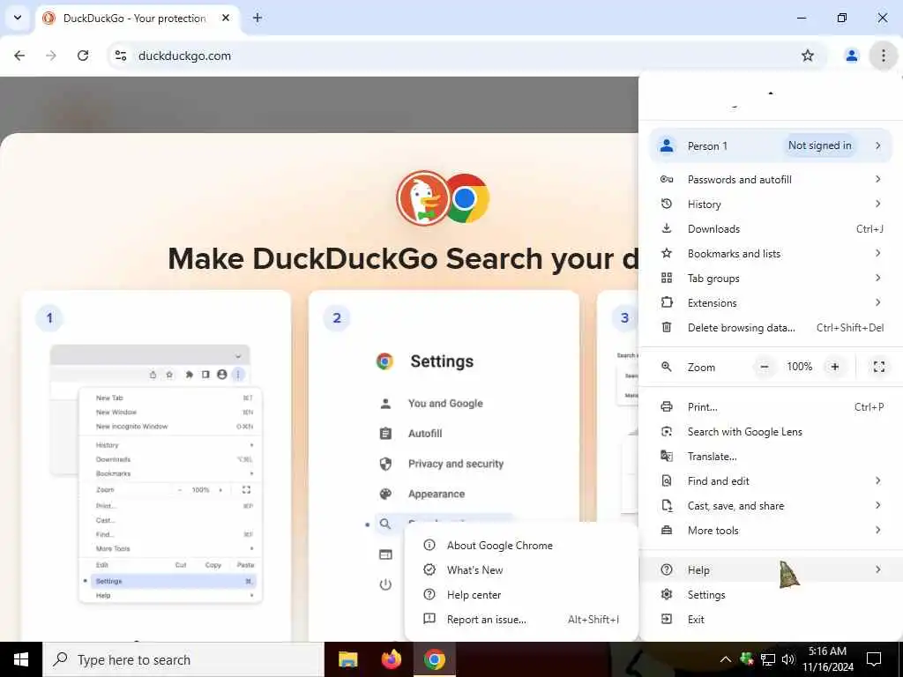Open tab search dropdown arrow
903x677 pixels.
(x=18, y=18)
